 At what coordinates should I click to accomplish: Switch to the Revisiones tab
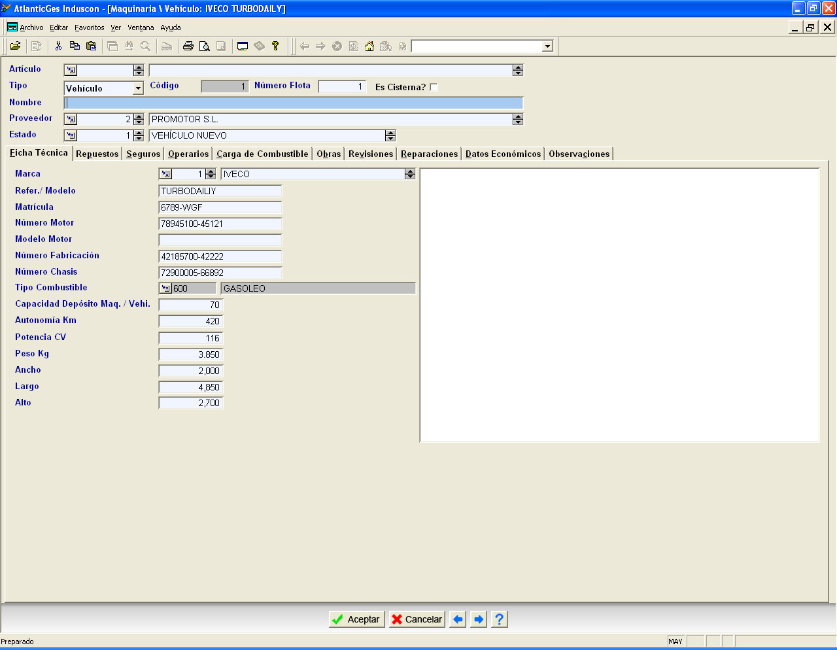pos(371,154)
